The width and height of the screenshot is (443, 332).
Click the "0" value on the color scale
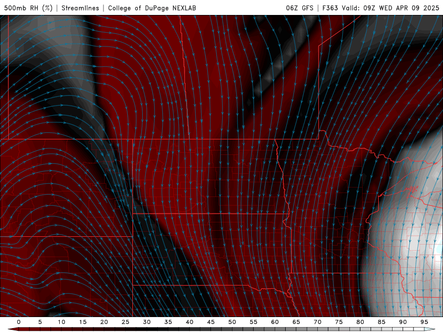19,322
